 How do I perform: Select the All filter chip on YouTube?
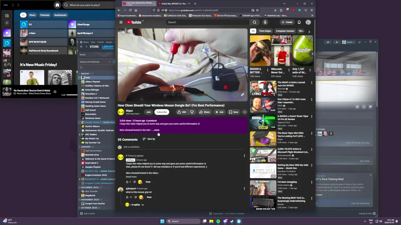click(253, 31)
